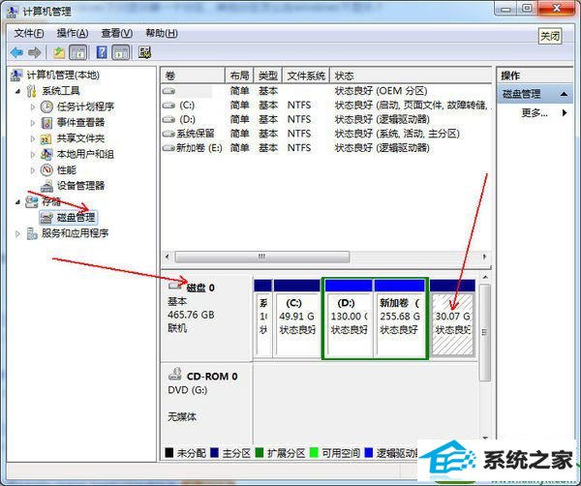
Task: Click the CD-ROM 0 drive icon
Action: pyautogui.click(x=175, y=374)
